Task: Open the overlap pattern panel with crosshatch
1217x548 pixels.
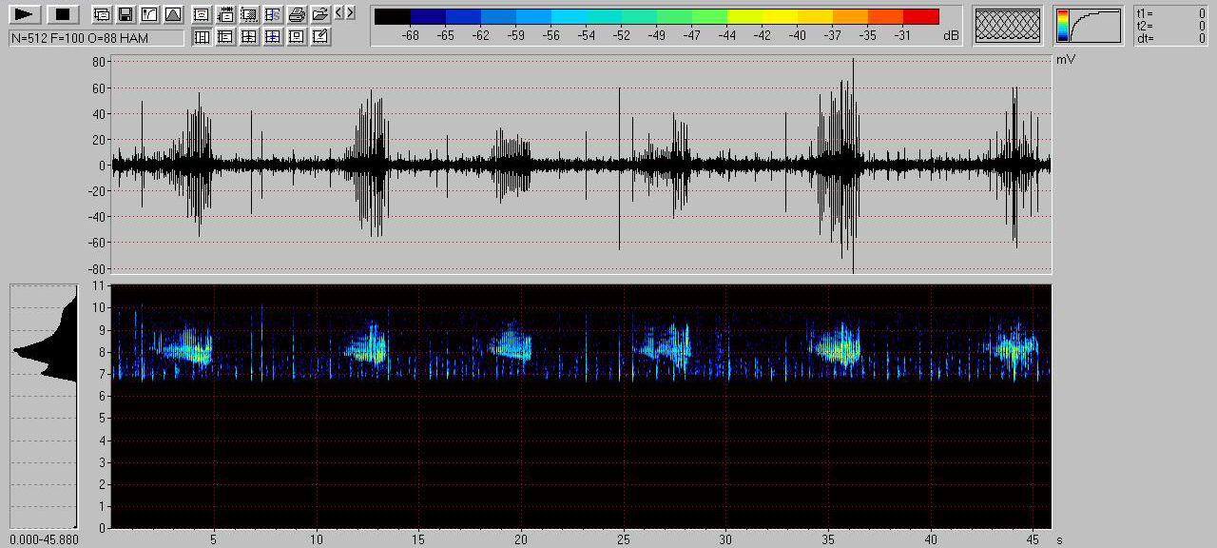Action: tap(1008, 26)
